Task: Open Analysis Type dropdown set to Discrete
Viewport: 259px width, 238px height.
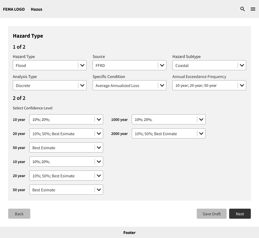Action: coord(50,85)
